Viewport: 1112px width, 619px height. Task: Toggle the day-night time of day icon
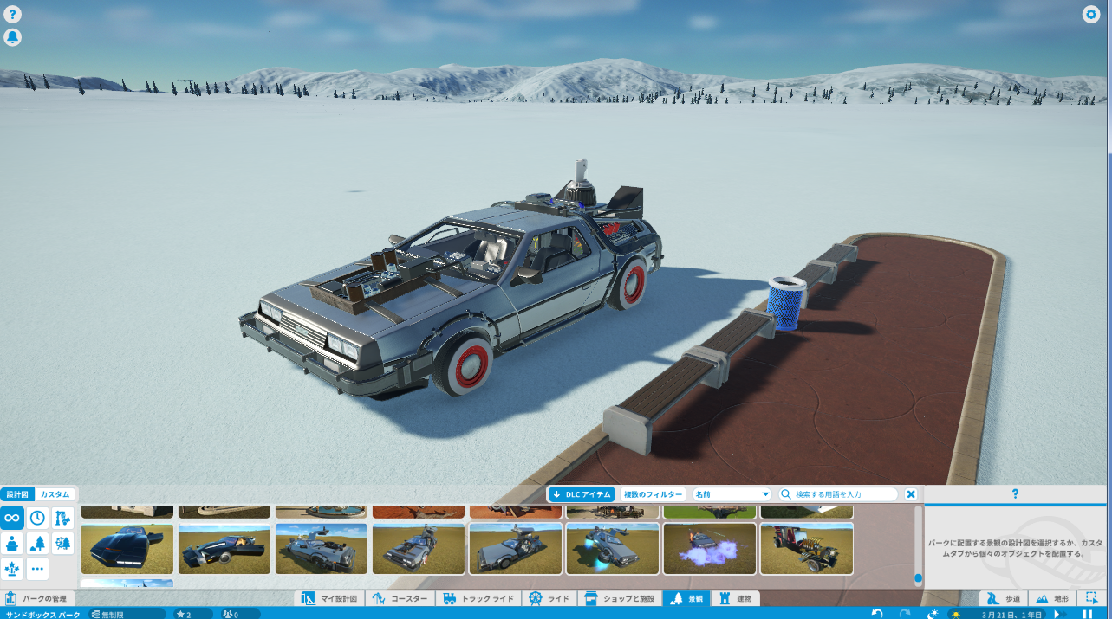click(x=933, y=614)
